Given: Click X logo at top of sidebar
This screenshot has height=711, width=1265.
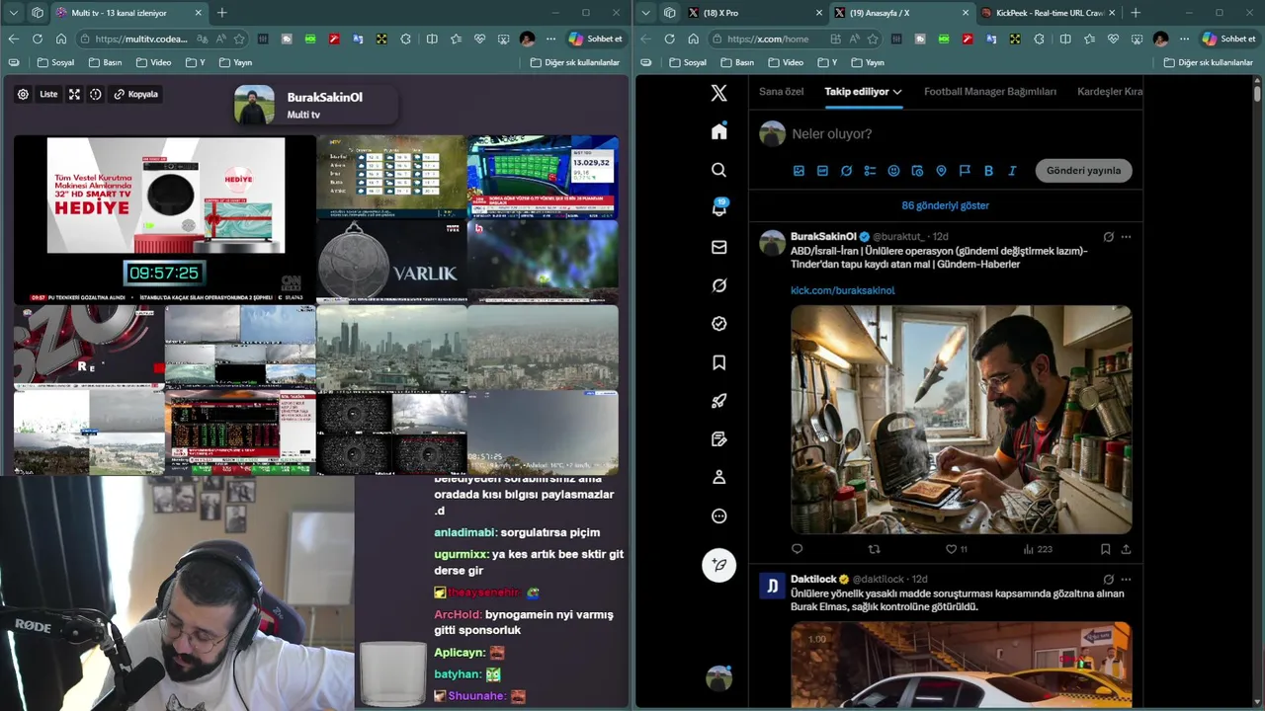Looking at the screenshot, I should pyautogui.click(x=718, y=93).
